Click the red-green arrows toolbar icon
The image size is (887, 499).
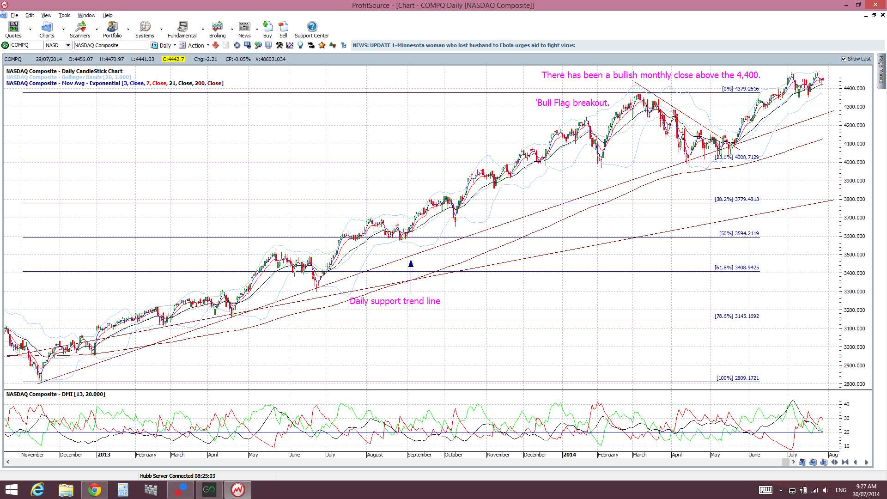(332, 45)
